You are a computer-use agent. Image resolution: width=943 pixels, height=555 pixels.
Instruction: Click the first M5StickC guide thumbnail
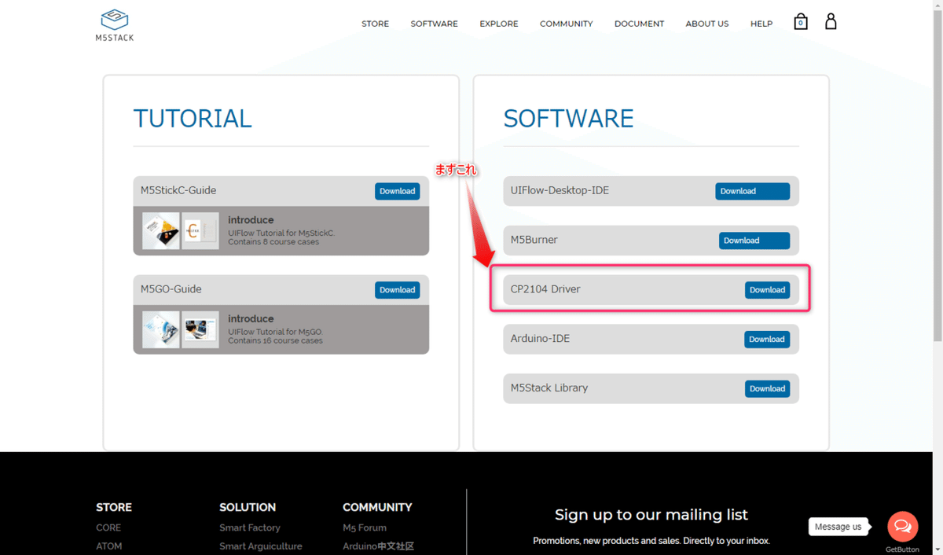(x=161, y=231)
